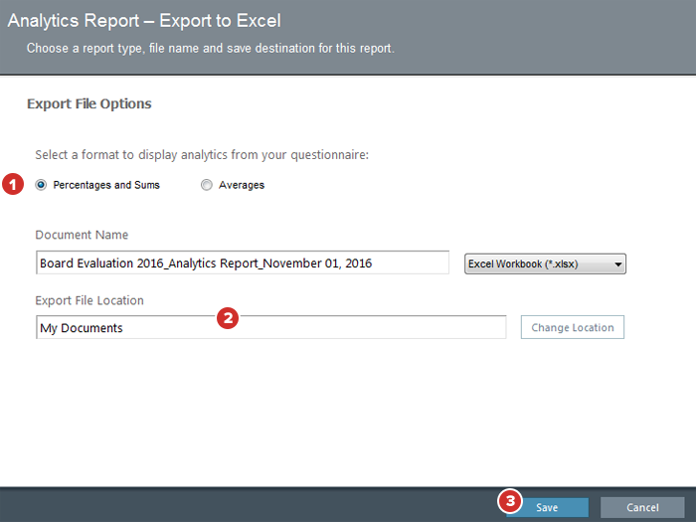Image resolution: width=696 pixels, height=522 pixels.
Task: Click the Document Name field label
Action: [82, 235]
